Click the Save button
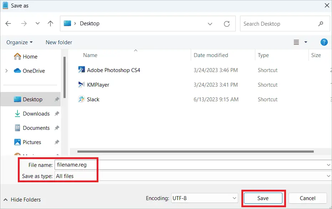Image resolution: width=332 pixels, height=209 pixels. pos(263,198)
